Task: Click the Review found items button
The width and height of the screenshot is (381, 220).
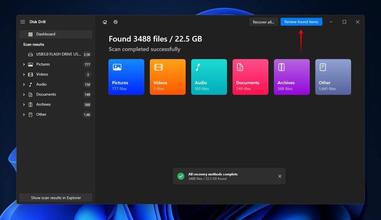Action: coord(301,22)
